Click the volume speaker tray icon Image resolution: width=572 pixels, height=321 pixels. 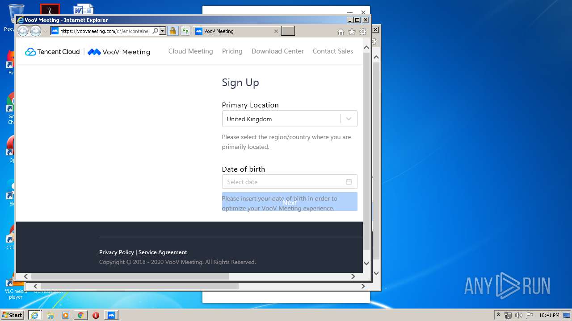point(518,315)
